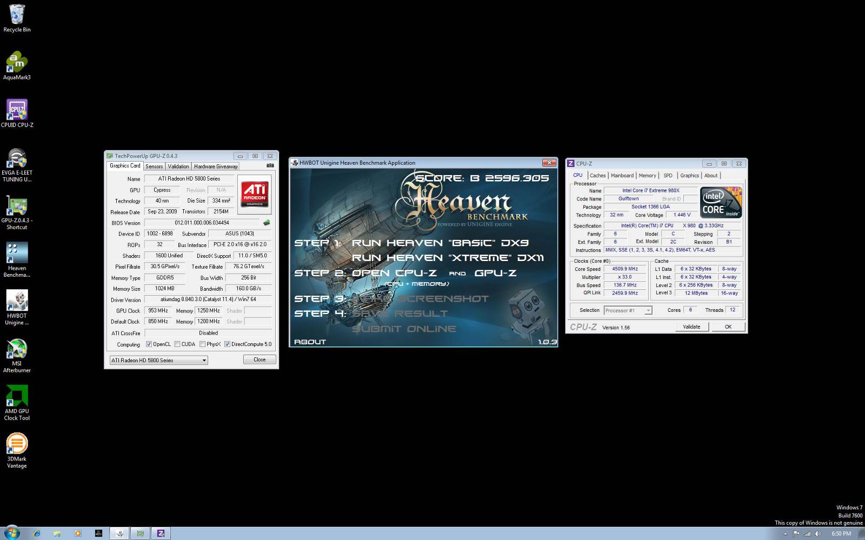865x540 pixels.
Task: Launch EVGA E-LEET Tuning Utility shortcut
Action: pyautogui.click(x=17, y=165)
